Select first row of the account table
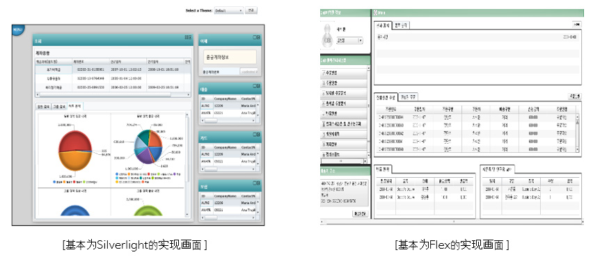 [x=113, y=69]
